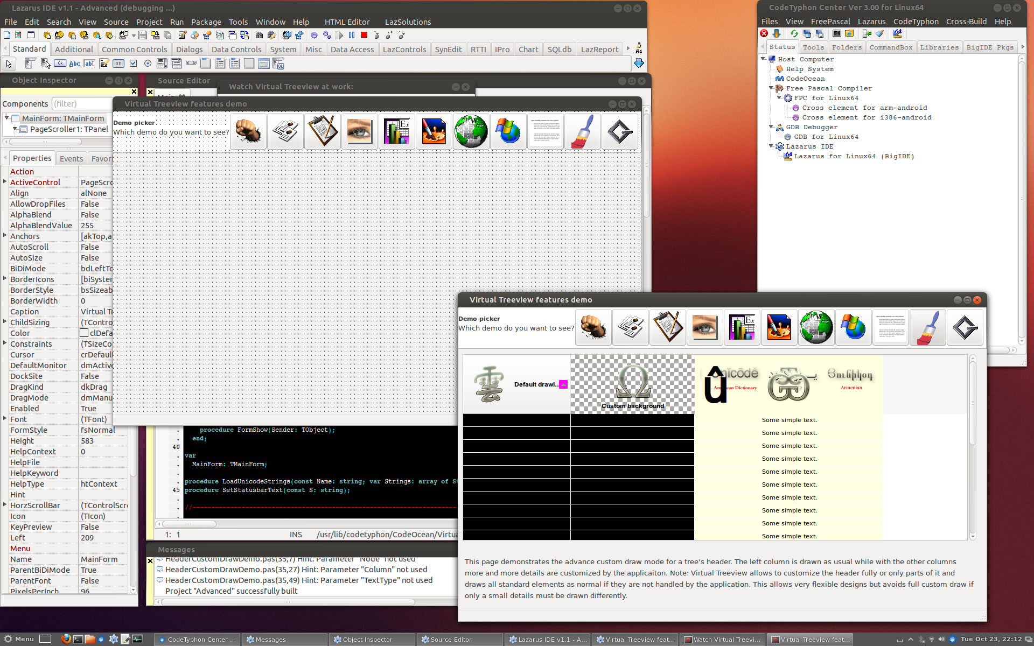This screenshot has width=1034, height=646.
Task: Click the binoculars Find icon in Lazarus toolbar
Action: (x=259, y=35)
